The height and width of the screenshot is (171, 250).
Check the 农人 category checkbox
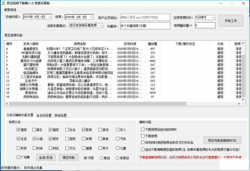click(x=118, y=130)
